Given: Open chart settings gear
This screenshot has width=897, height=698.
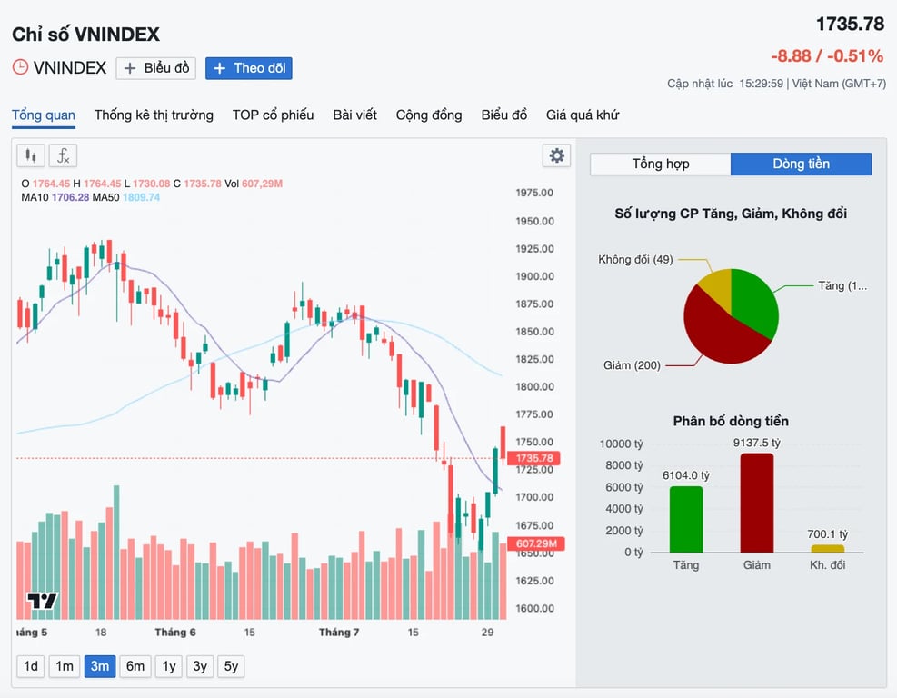Looking at the screenshot, I should [556, 155].
